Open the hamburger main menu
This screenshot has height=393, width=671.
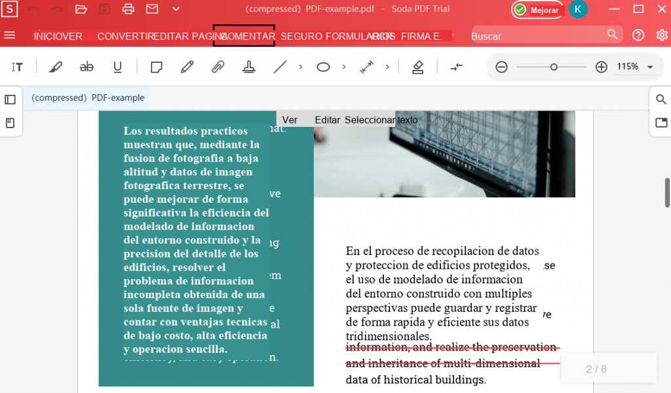pos(9,35)
